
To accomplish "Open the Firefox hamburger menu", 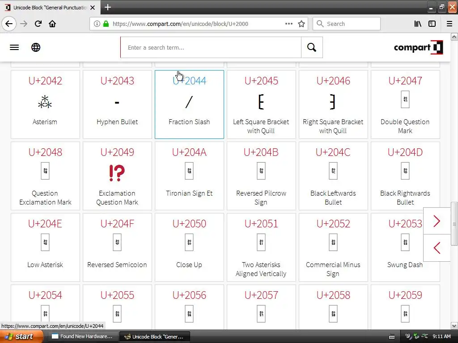I will click(x=450, y=24).
